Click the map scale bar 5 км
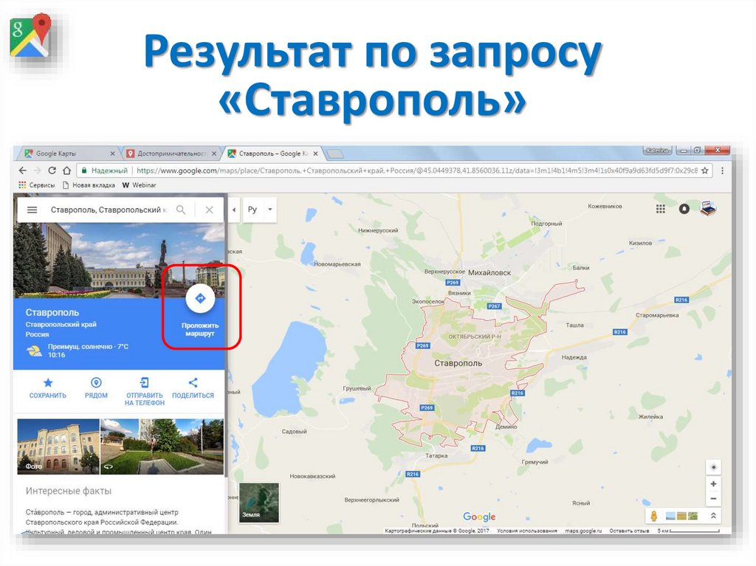 (x=688, y=531)
